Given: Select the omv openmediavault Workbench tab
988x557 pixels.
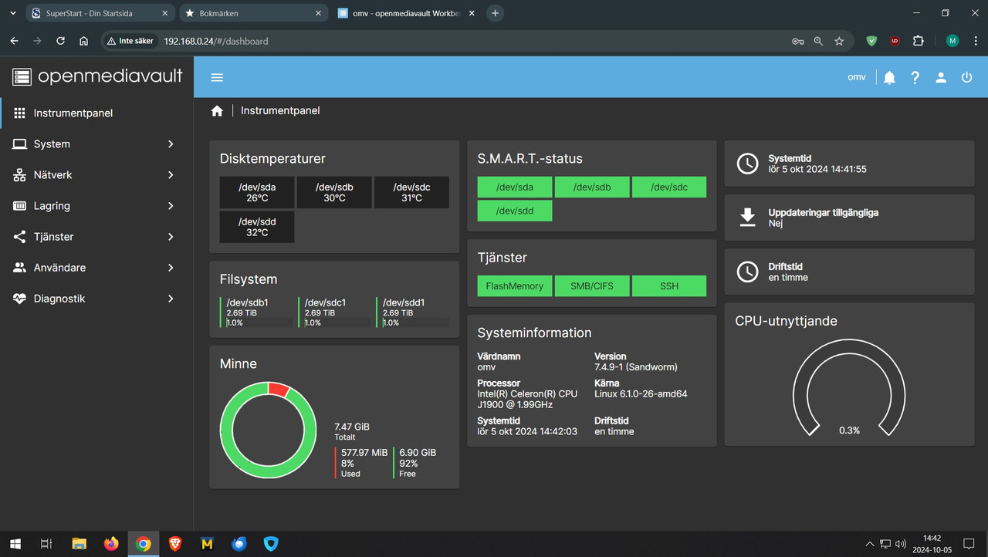Looking at the screenshot, I should [408, 14].
